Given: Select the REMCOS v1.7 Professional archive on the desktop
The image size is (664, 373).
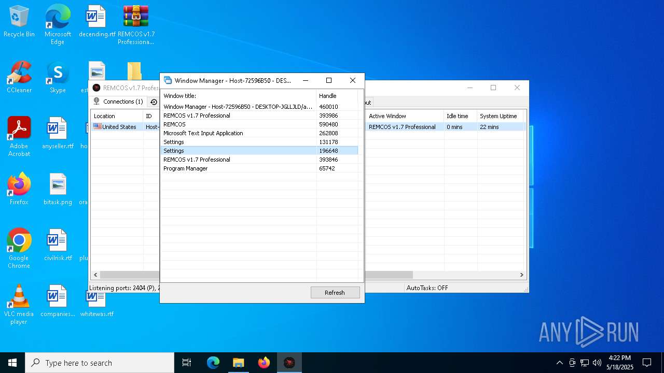Looking at the screenshot, I should click(136, 25).
